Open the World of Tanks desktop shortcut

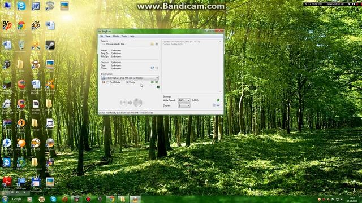pyautogui.click(x=7, y=65)
